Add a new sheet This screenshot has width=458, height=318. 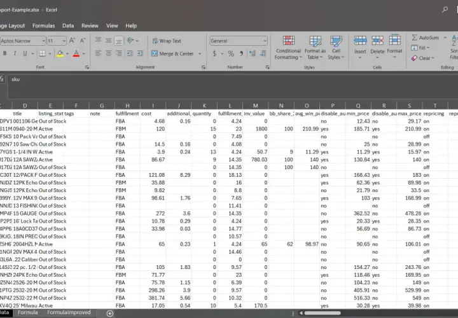pos(110,314)
